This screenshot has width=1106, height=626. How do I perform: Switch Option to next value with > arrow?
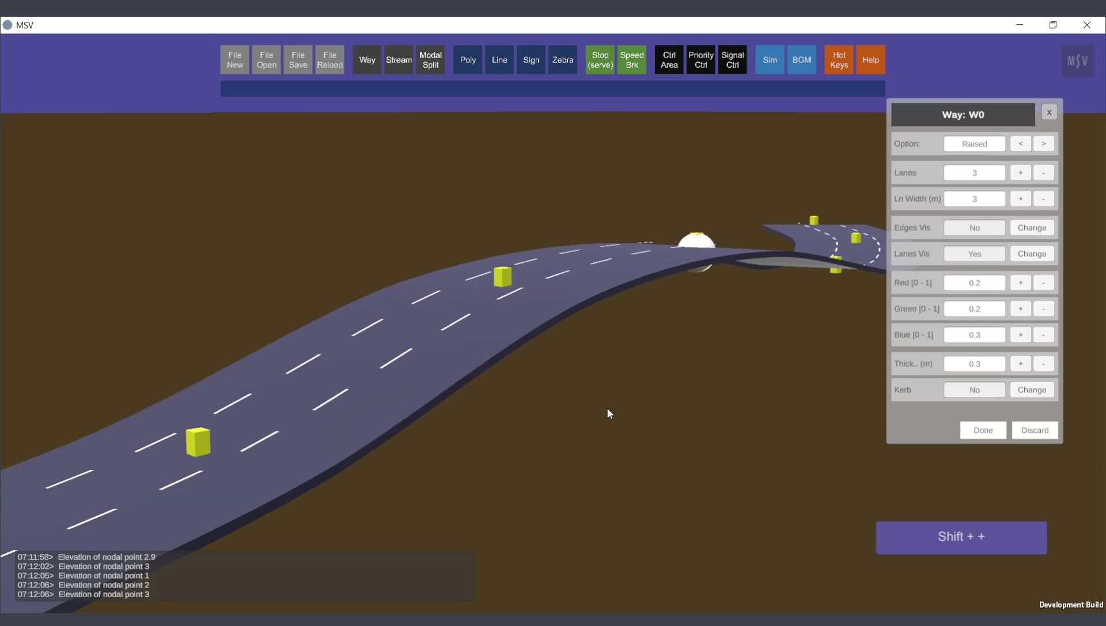pyautogui.click(x=1043, y=144)
